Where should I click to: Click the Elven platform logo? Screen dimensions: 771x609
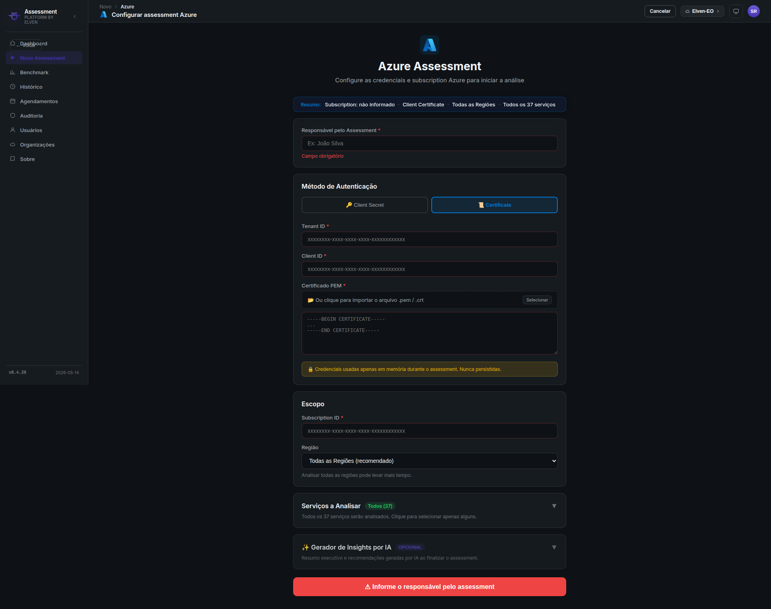click(14, 16)
